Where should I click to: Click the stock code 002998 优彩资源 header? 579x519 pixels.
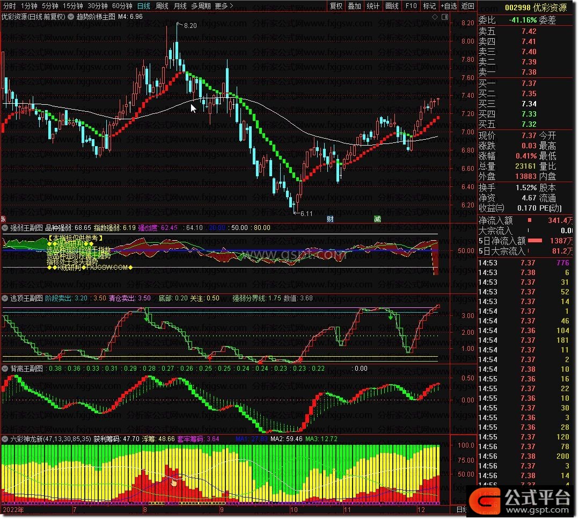point(536,8)
